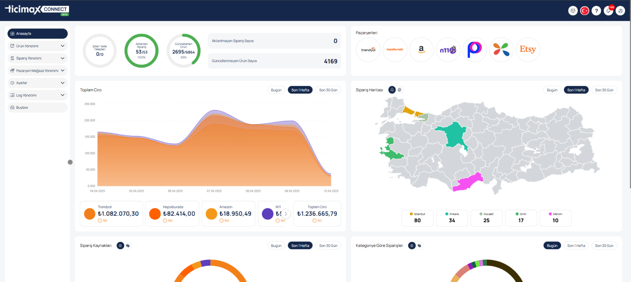
Task: Expand the Log Yönetimi menu chevron
Action: 62,95
